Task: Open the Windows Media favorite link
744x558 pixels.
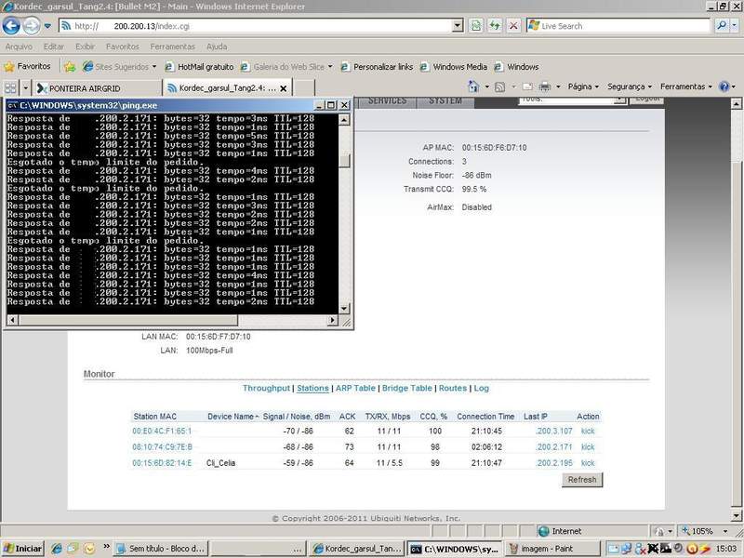Action: 454,67
